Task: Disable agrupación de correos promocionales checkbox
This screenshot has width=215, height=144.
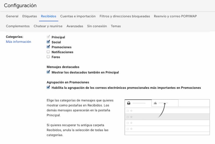Action: [x=48, y=87]
